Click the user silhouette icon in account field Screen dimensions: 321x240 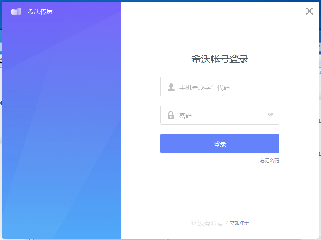click(171, 87)
